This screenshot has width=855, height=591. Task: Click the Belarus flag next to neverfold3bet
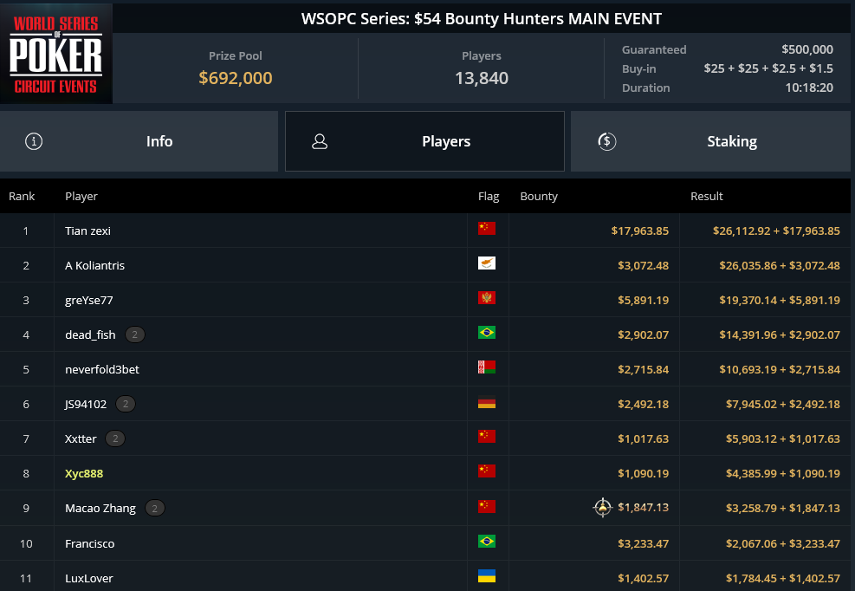click(x=486, y=367)
